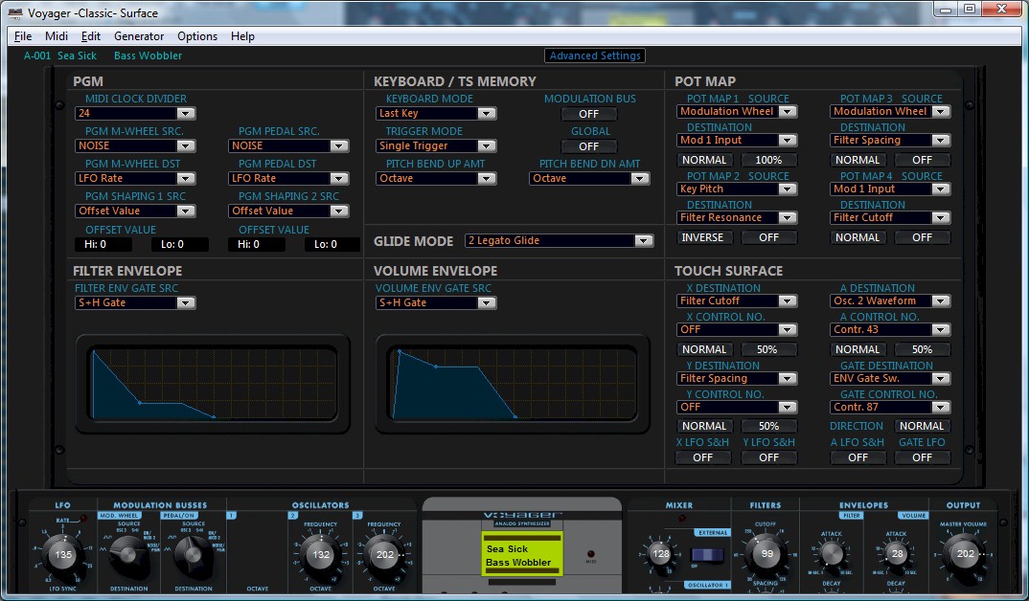Toggle the Modulation Bus OFF switch
The width and height of the screenshot is (1029, 601).
(588, 114)
